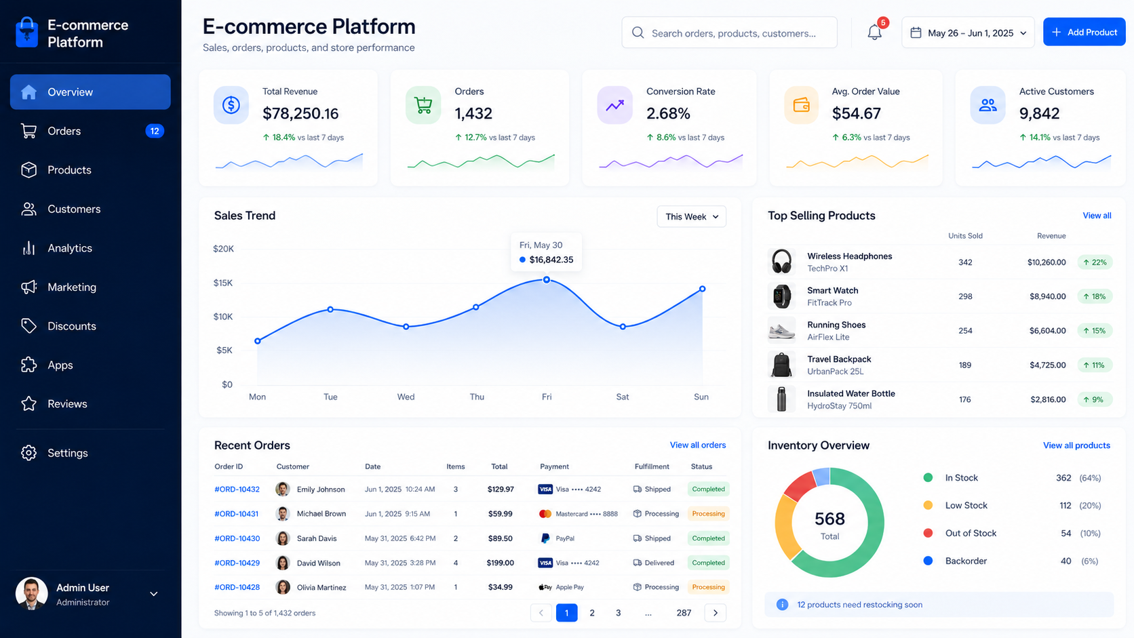Click the Admin User avatar
Image resolution: width=1134 pixels, height=638 pixels.
click(x=31, y=594)
